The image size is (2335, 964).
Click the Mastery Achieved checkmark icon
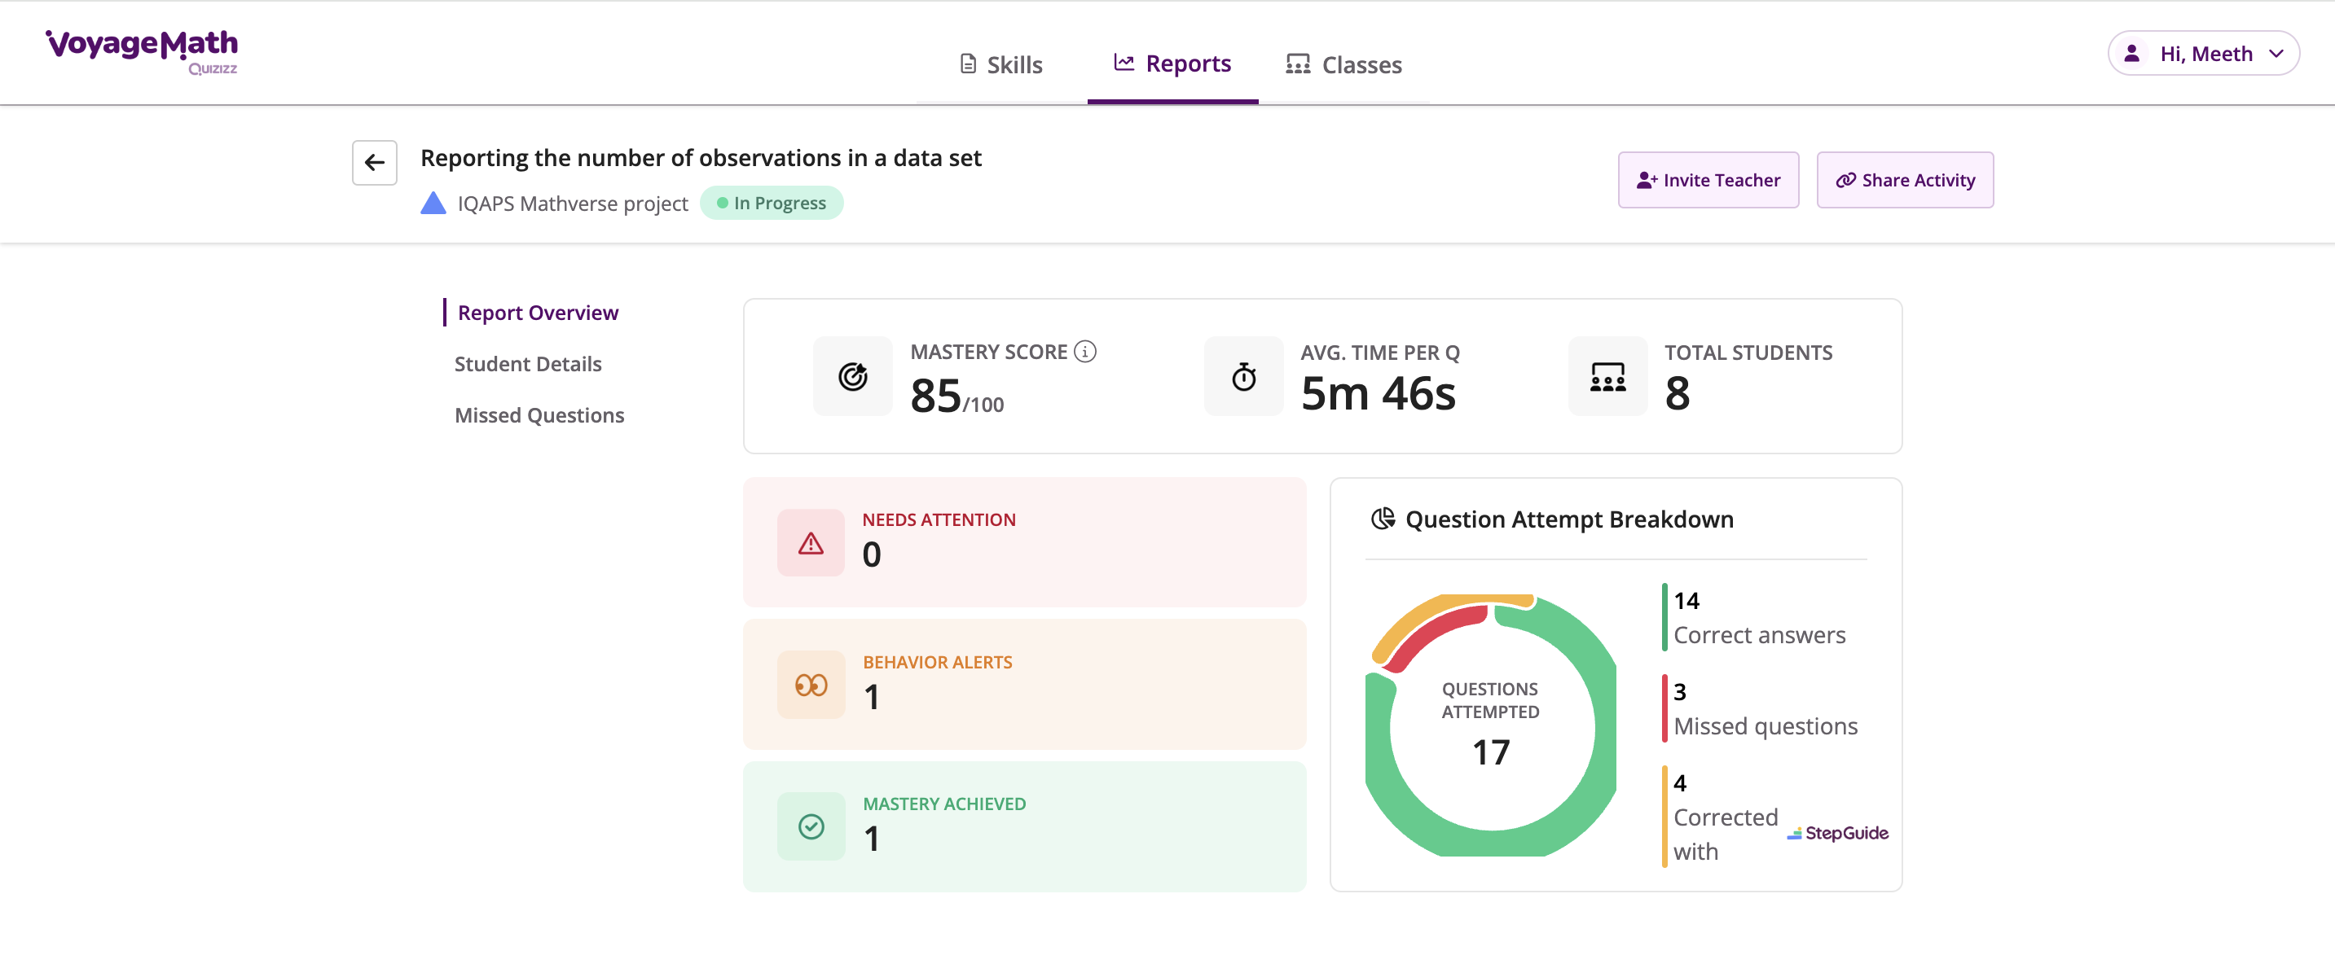(x=811, y=826)
